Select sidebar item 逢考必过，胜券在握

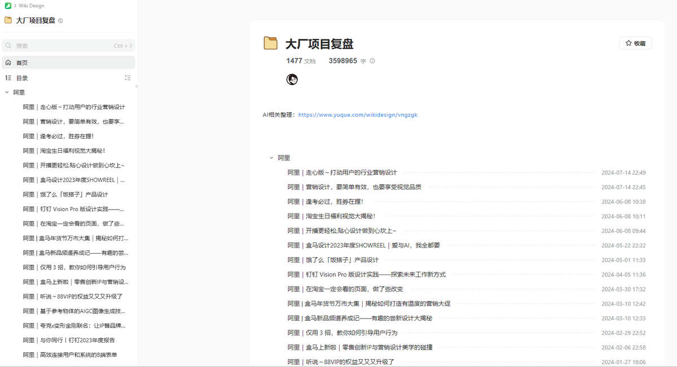tap(58, 136)
